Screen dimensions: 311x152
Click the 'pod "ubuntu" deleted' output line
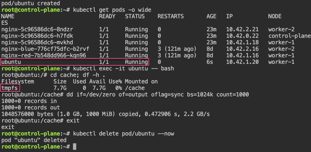34,140
